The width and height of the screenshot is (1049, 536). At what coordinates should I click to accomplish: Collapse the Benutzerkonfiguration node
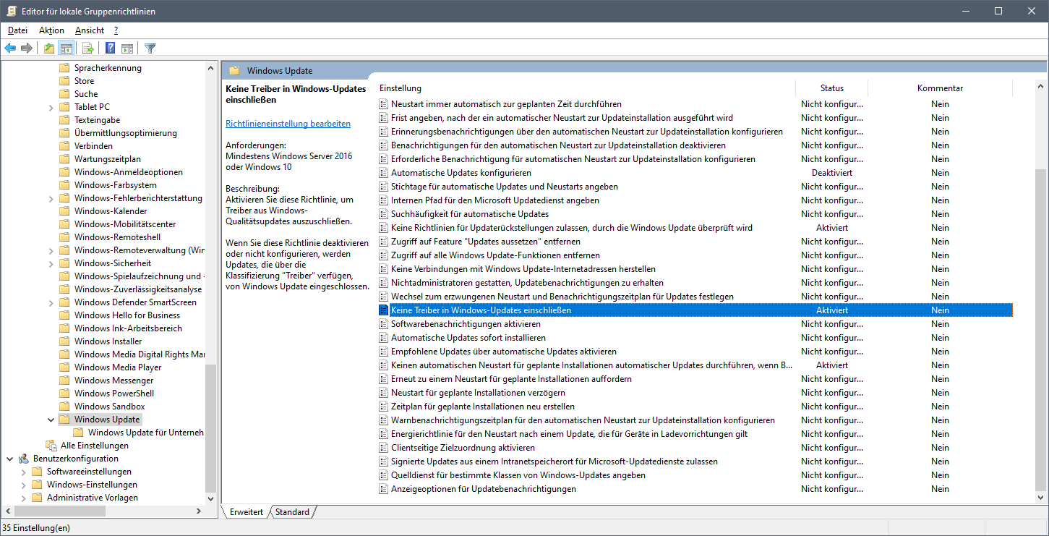click(x=9, y=459)
